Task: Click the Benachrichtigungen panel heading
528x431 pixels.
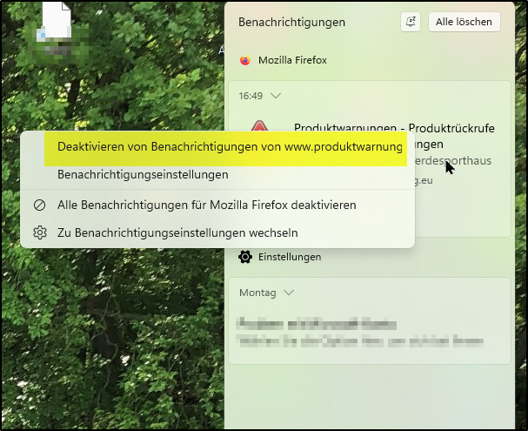Action: click(x=291, y=23)
